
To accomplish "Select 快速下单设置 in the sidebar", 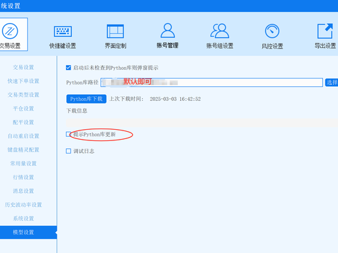I will [23, 81].
